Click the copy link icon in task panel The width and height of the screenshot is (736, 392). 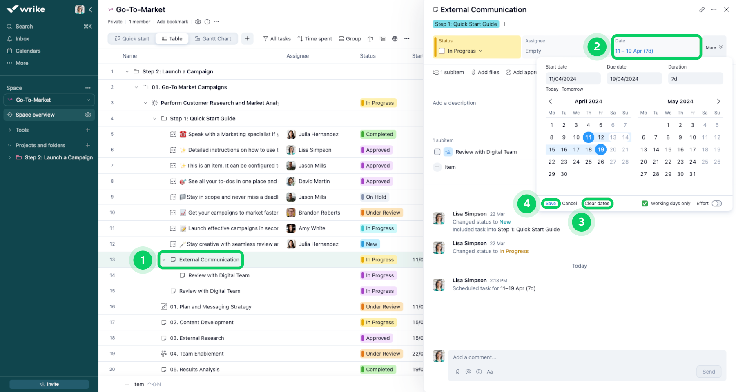coord(702,10)
